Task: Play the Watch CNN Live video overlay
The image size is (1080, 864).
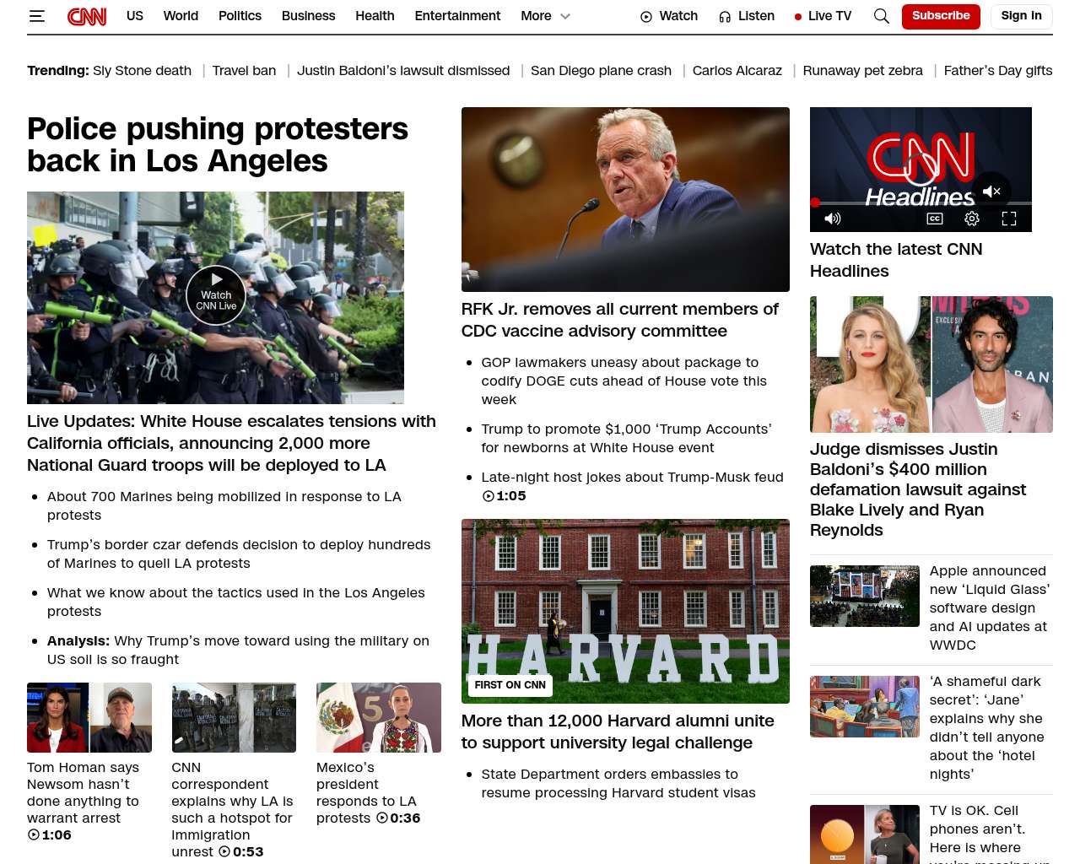Action: [216, 294]
